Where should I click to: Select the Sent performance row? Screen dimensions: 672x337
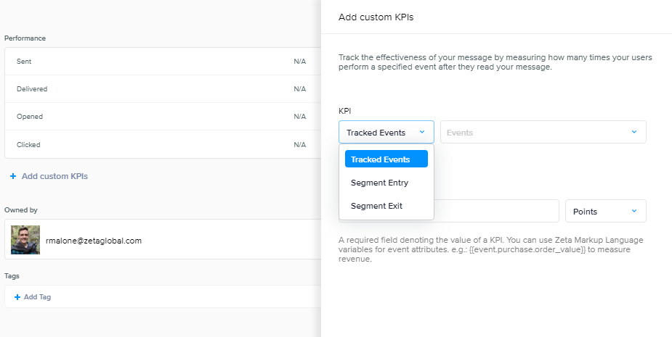[x=160, y=62]
